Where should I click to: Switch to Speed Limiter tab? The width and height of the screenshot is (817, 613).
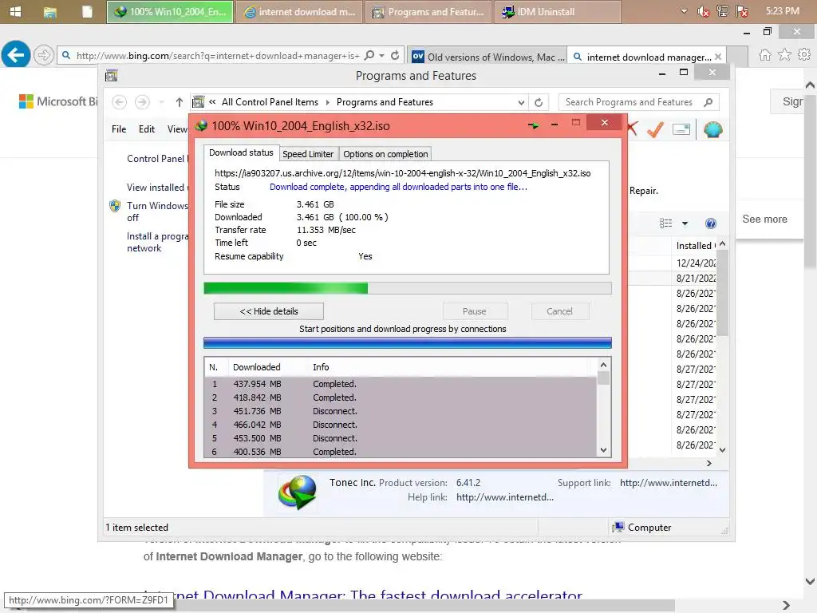coord(308,154)
